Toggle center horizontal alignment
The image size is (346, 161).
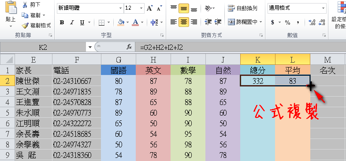pos(184,22)
